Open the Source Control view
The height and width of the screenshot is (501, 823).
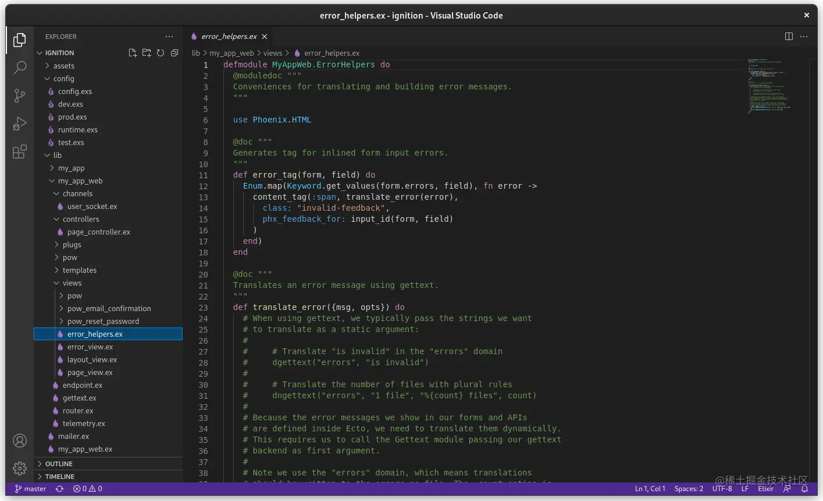pos(20,95)
